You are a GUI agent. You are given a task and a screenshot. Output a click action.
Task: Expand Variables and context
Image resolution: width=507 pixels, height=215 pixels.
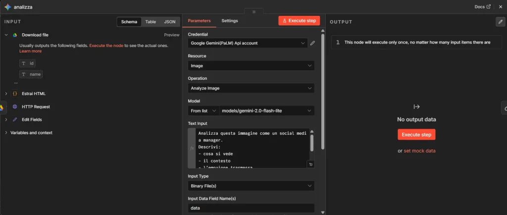[6, 133]
